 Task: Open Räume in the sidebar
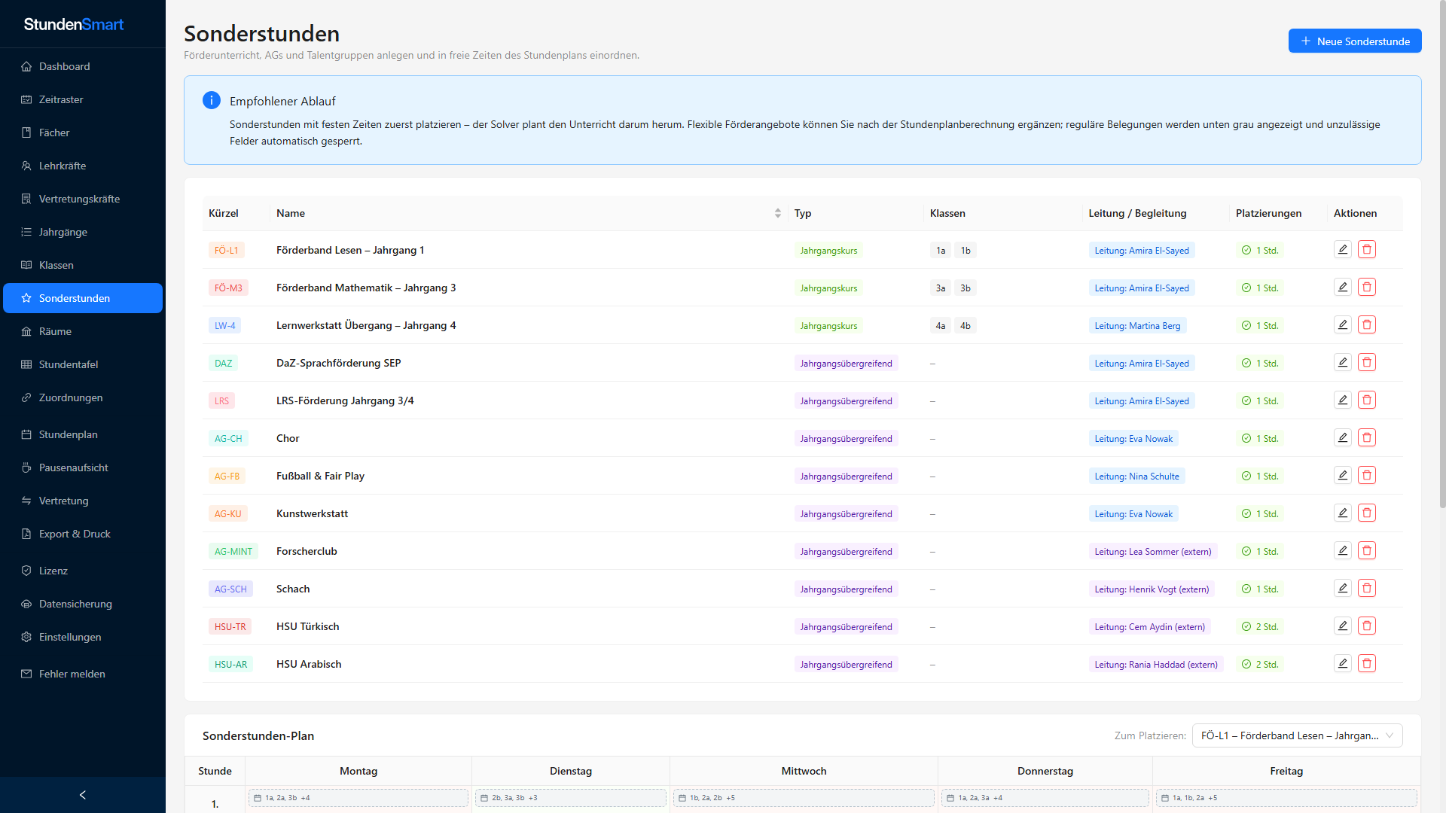click(83, 331)
